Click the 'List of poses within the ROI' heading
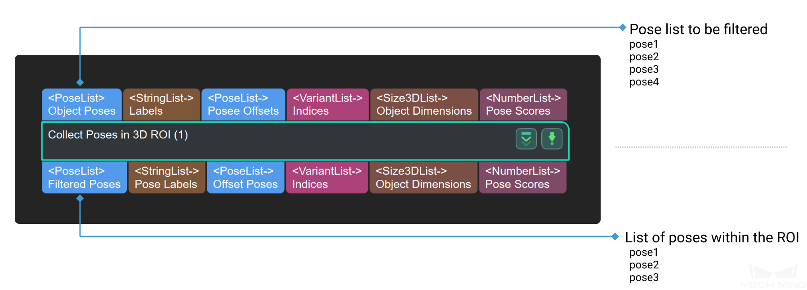The width and height of the screenshot is (807, 290). pyautogui.click(x=712, y=237)
